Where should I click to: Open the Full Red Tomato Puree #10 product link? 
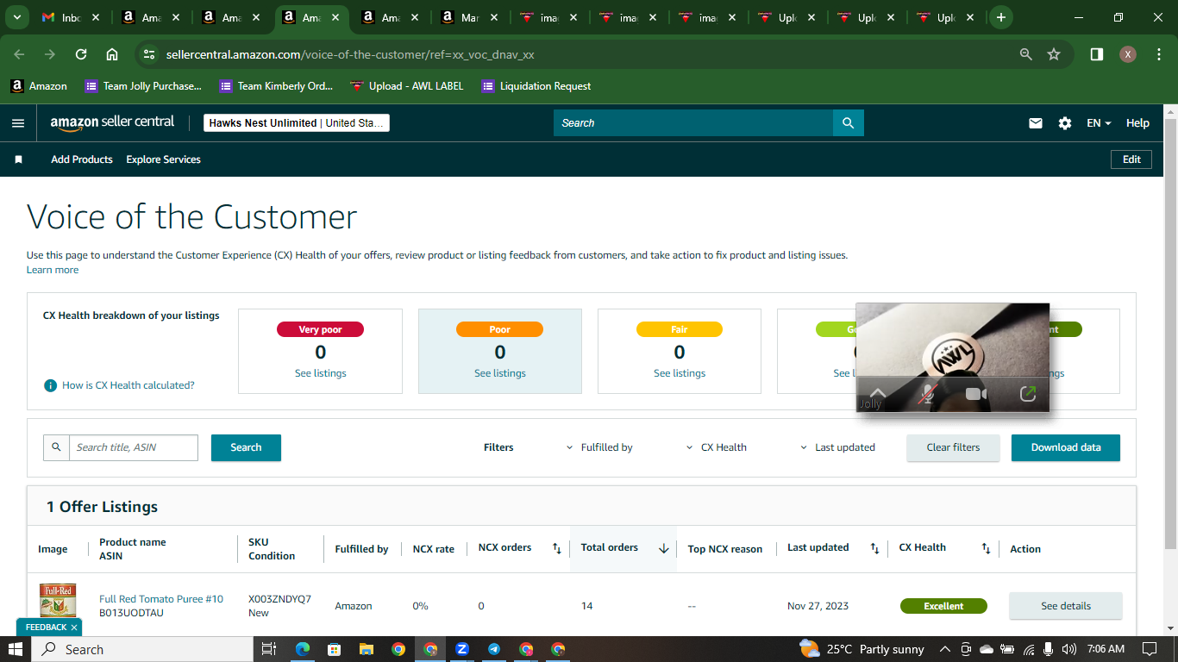(x=161, y=599)
